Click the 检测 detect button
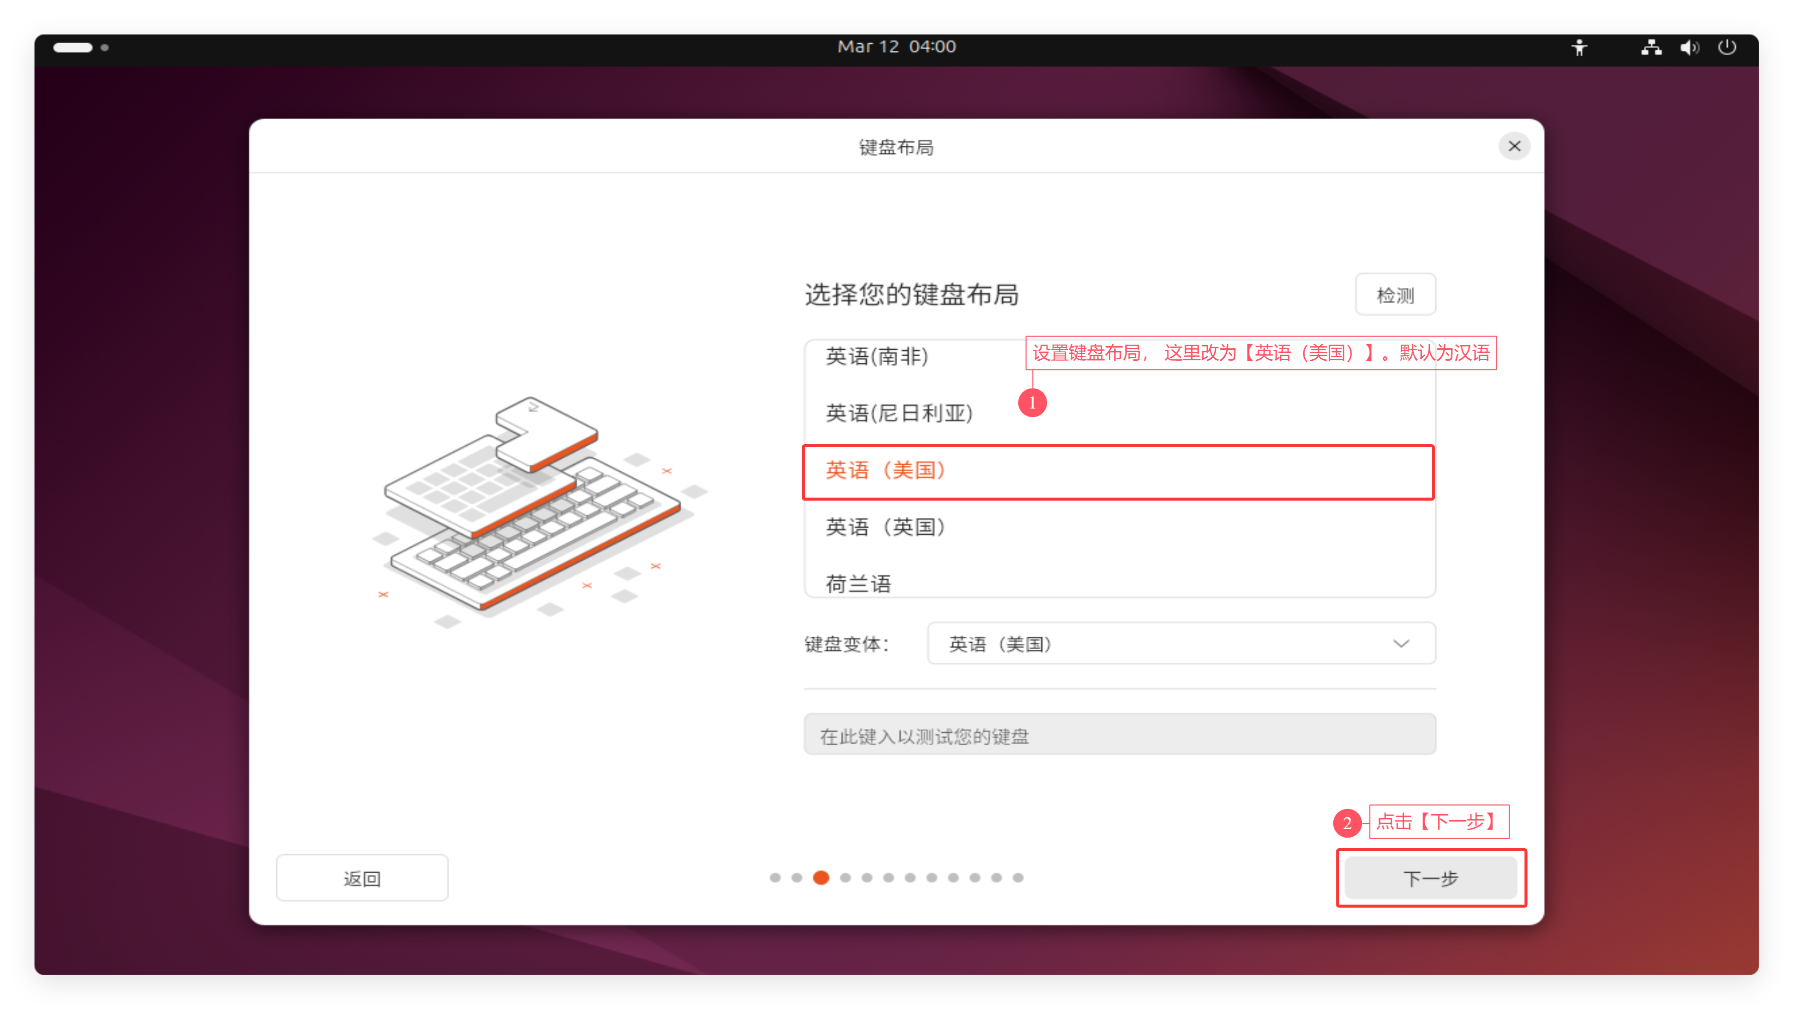Image resolution: width=1793 pixels, height=1009 pixels. pyautogui.click(x=1395, y=294)
